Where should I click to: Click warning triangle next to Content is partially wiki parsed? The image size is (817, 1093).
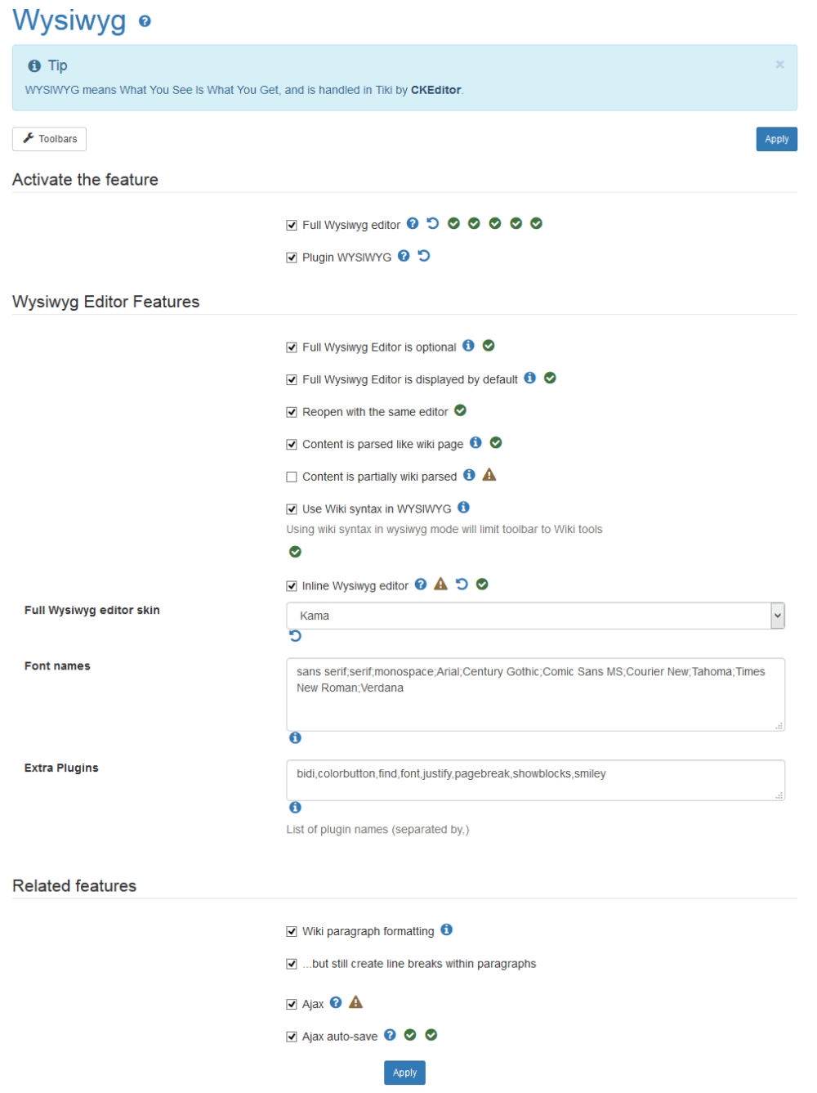click(x=489, y=475)
